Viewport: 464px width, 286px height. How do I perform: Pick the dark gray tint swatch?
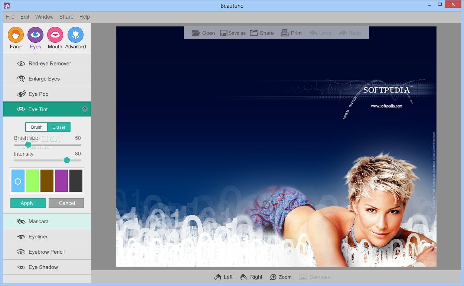pyautogui.click(x=76, y=181)
